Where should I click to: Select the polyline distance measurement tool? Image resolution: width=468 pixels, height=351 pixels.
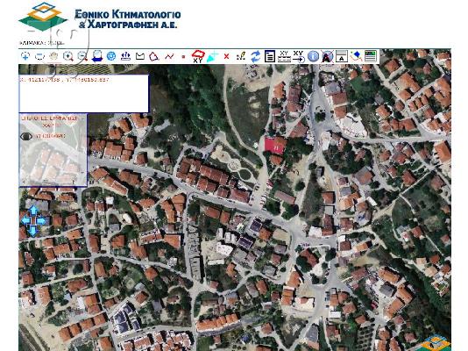click(169, 56)
